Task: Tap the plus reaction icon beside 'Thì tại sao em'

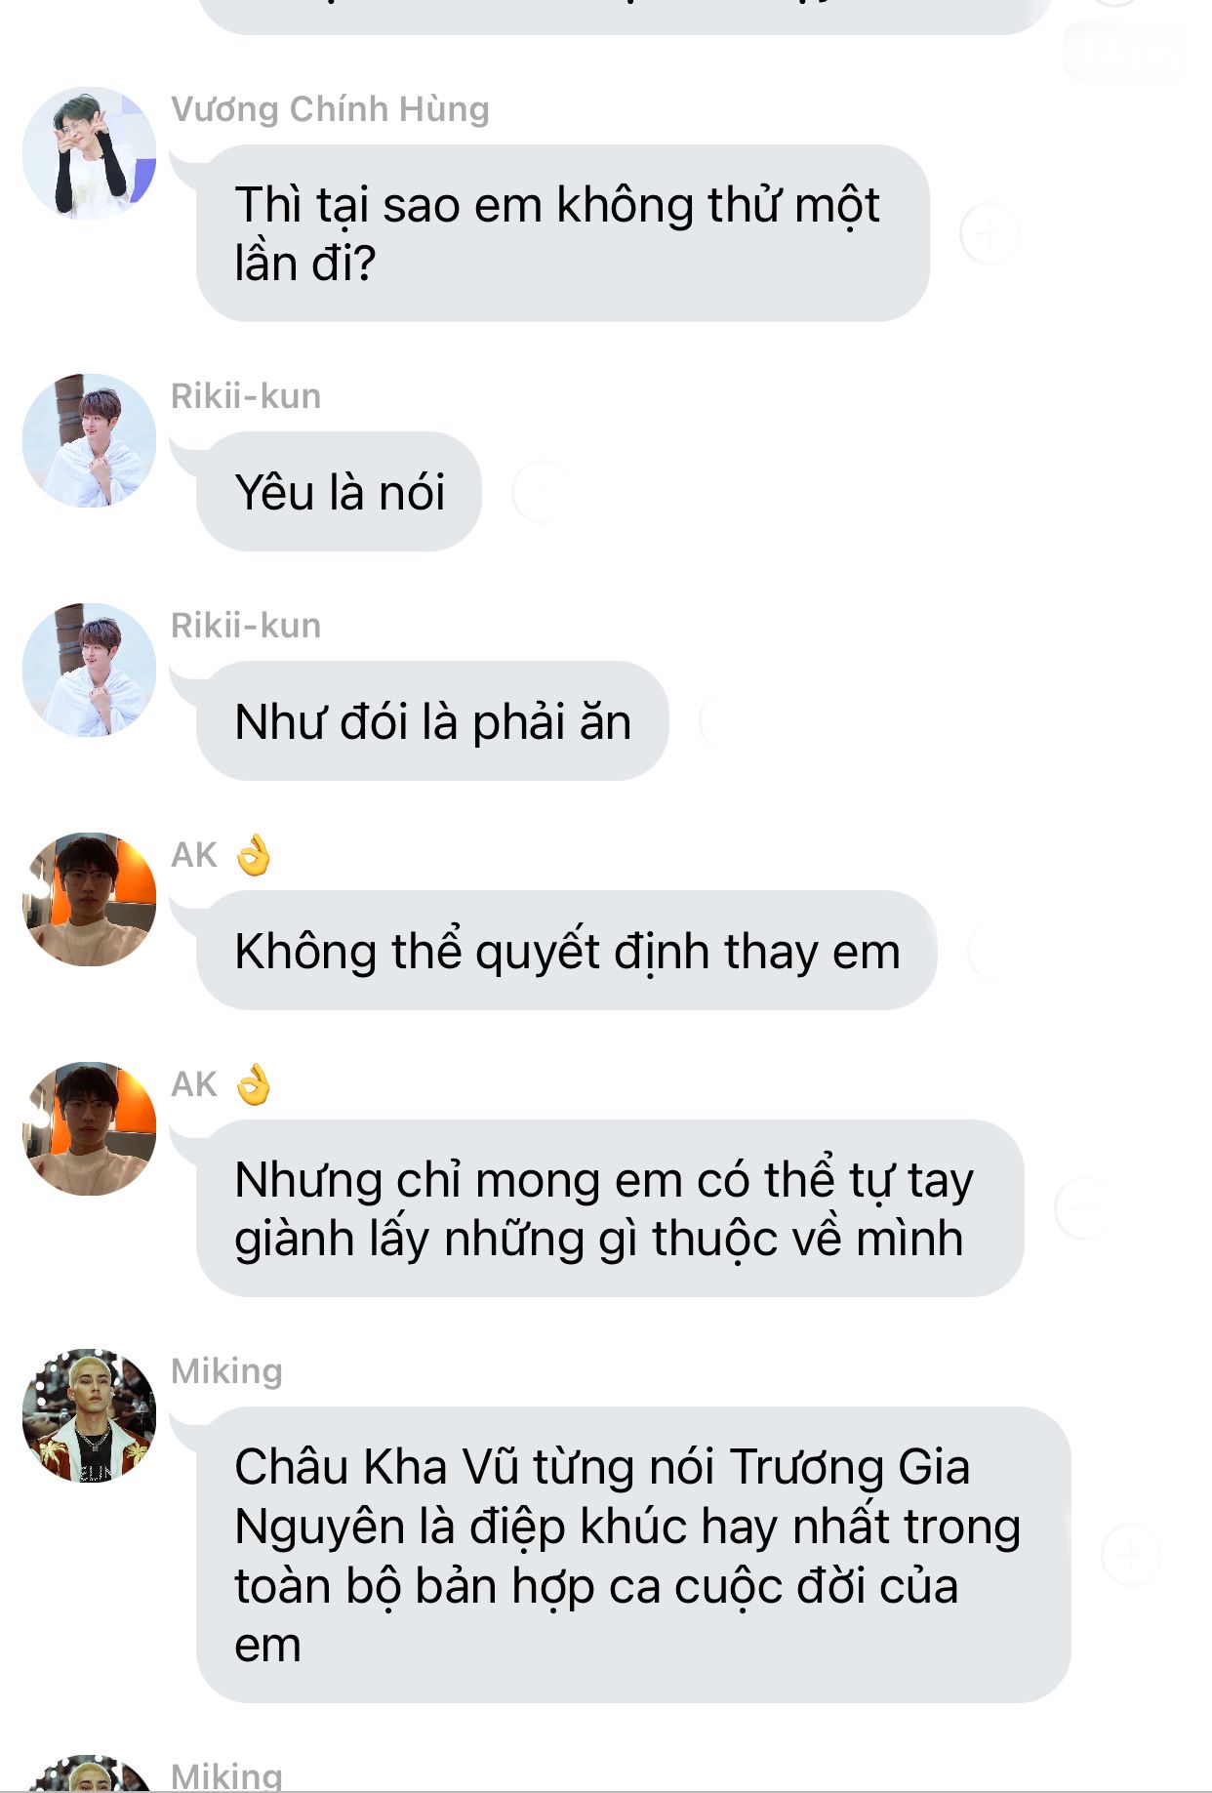Action: (x=989, y=234)
